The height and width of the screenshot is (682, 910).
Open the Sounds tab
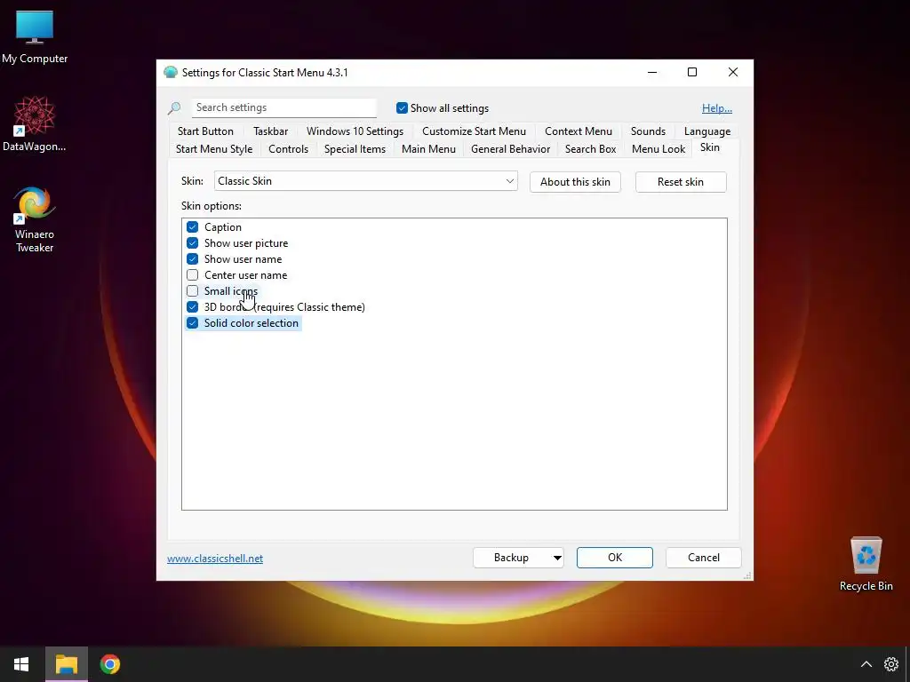click(648, 131)
